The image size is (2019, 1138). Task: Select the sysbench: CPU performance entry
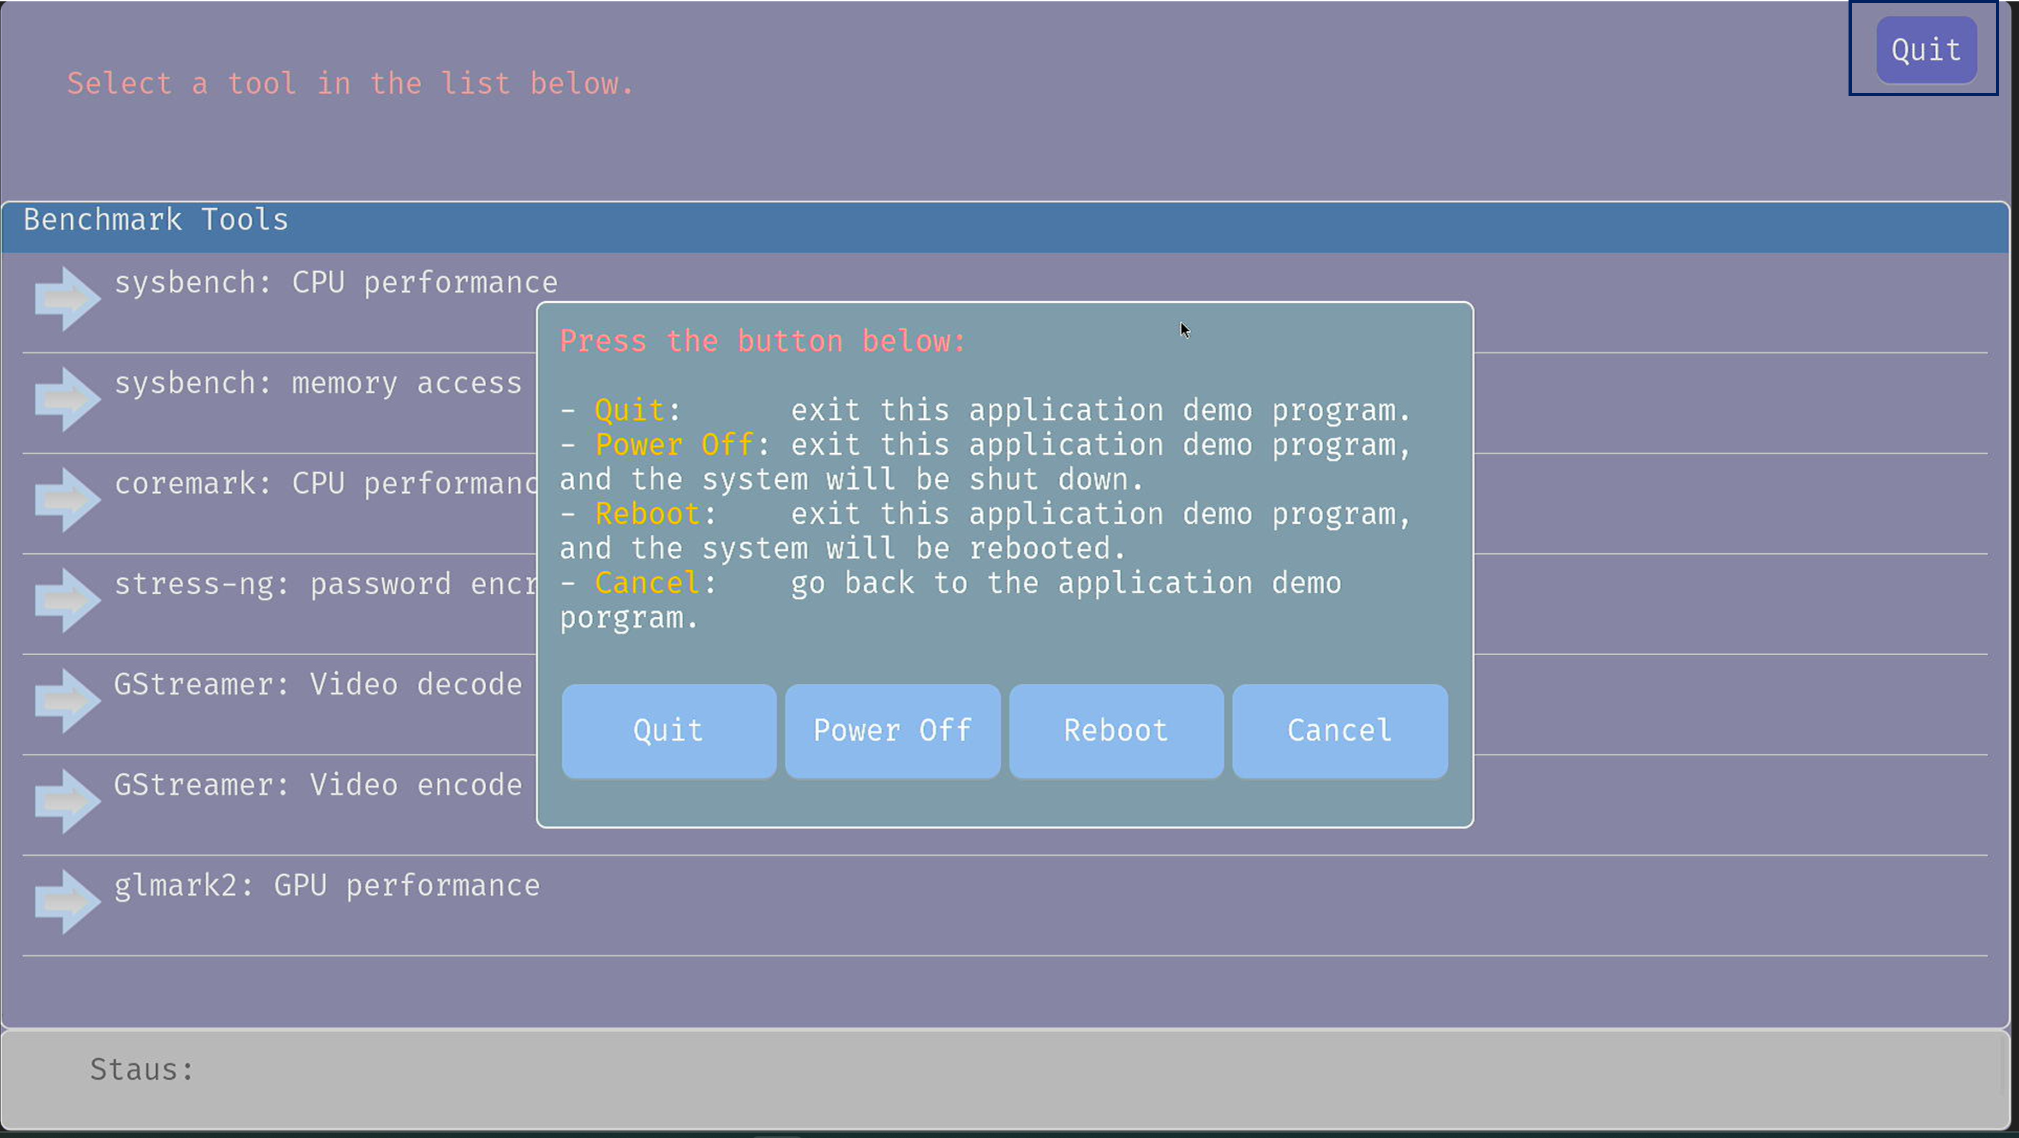(x=335, y=283)
